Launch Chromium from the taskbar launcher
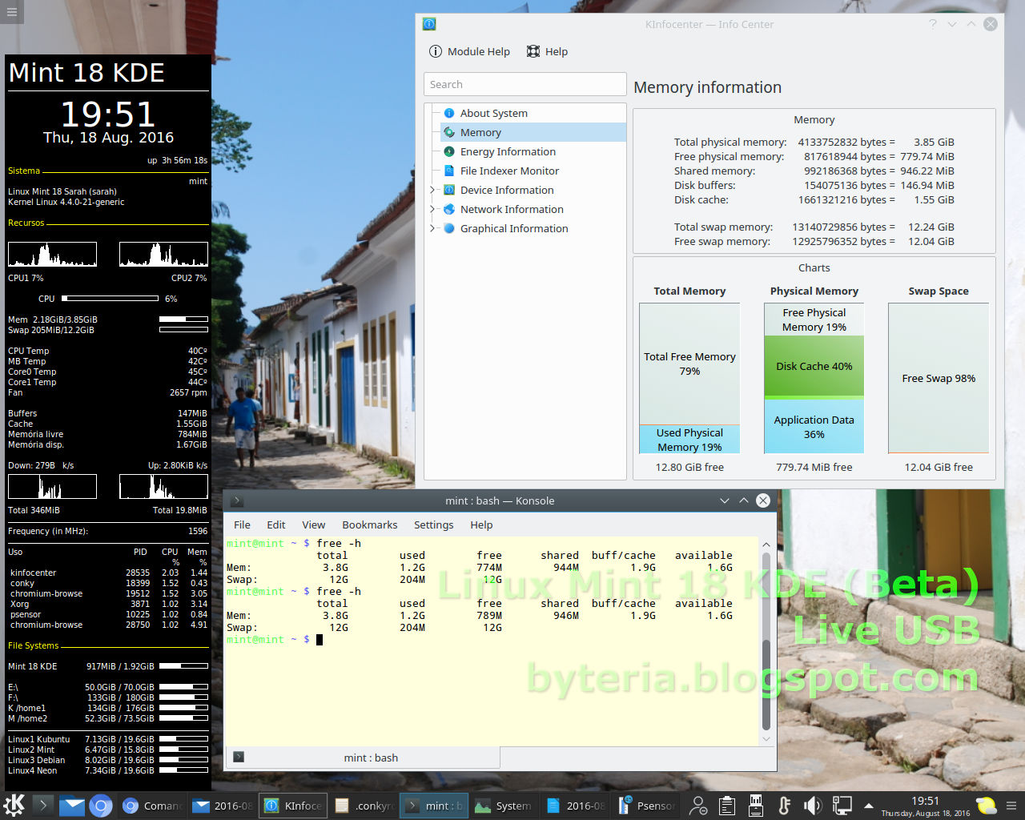Screen dimensions: 1025x820 click(100, 806)
